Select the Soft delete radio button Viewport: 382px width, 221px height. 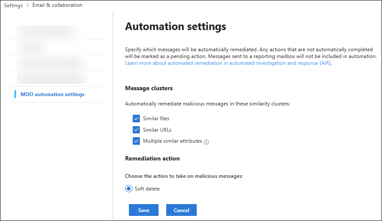(129, 189)
